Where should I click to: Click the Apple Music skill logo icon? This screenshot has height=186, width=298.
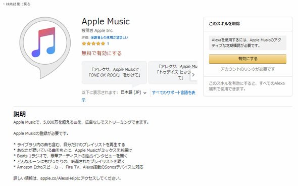45,48
